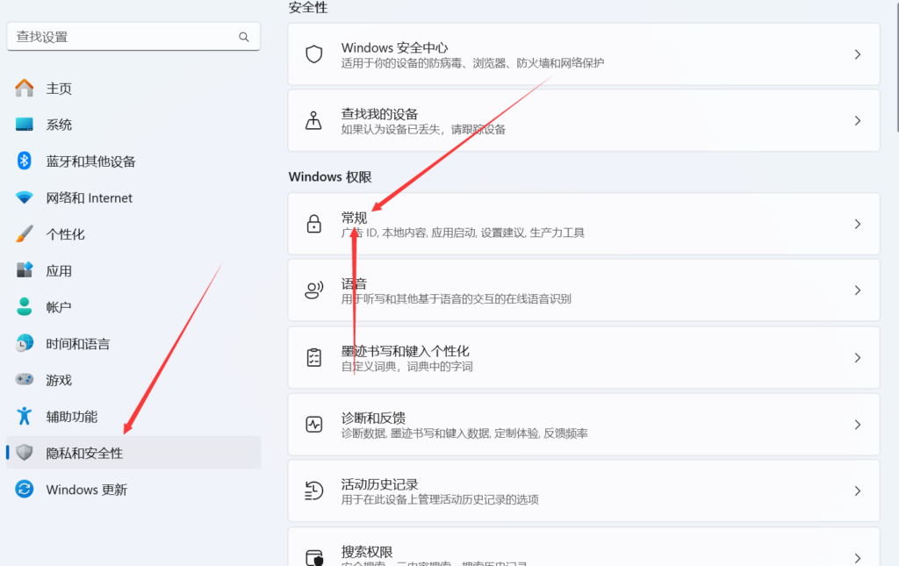
Task: Open the 搜索权限 card
Action: [x=584, y=548]
